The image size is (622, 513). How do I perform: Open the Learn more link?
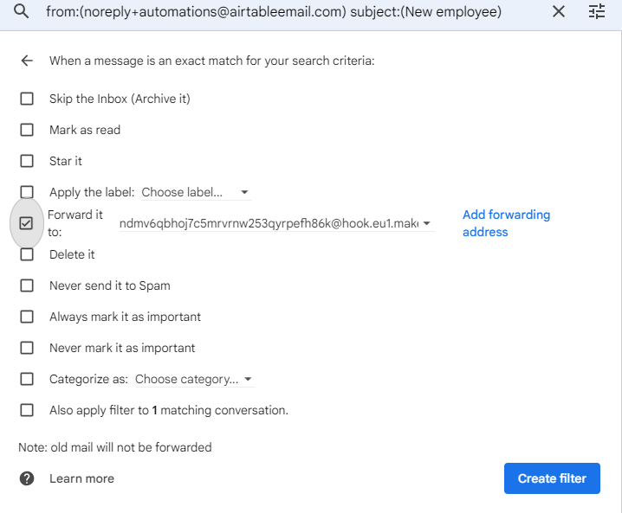click(x=81, y=478)
